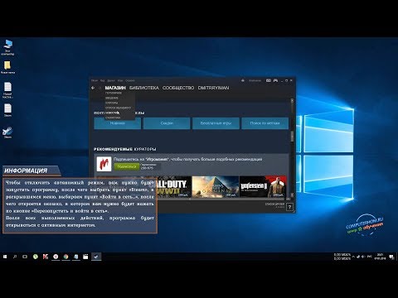
Task: Open the Справка menu
Action: click(130, 80)
